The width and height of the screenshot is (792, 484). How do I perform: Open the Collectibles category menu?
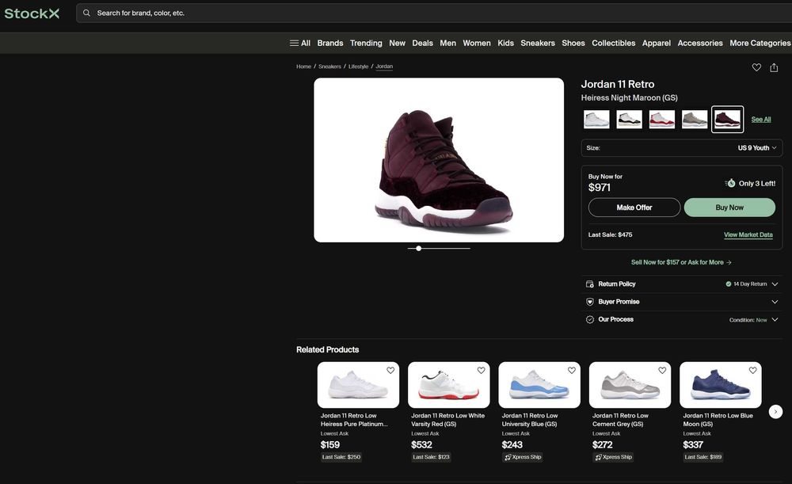pyautogui.click(x=613, y=43)
